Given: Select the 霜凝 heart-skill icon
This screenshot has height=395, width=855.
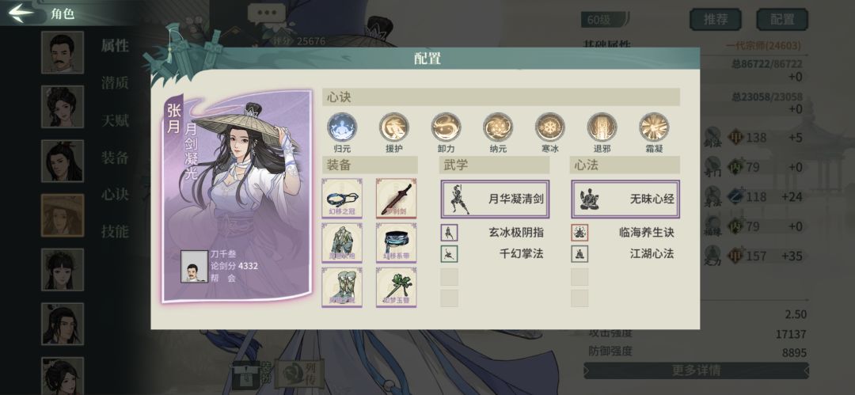Looking at the screenshot, I should (654, 127).
